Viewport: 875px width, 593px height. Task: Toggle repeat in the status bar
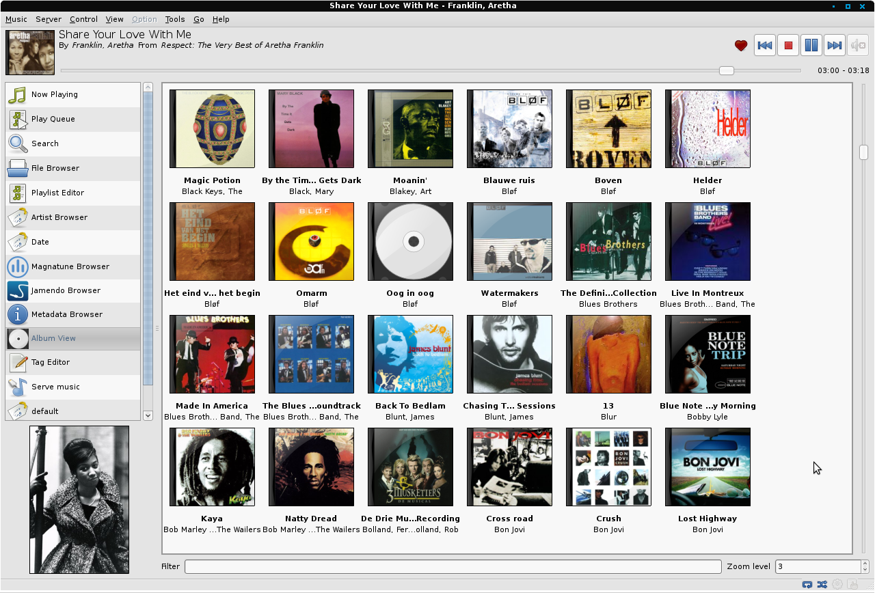pyautogui.click(x=807, y=585)
